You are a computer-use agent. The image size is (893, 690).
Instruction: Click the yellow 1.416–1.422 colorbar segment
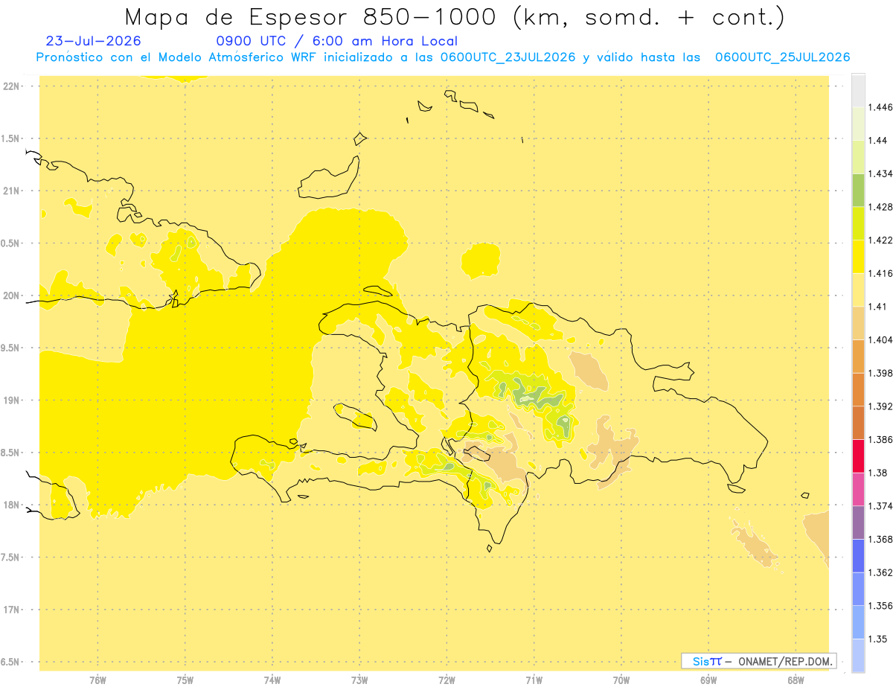coord(858,257)
